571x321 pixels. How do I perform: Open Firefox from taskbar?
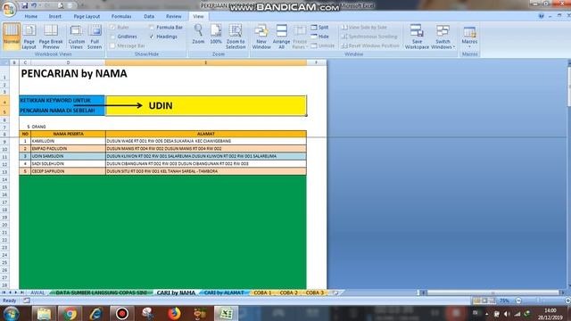(x=174, y=313)
